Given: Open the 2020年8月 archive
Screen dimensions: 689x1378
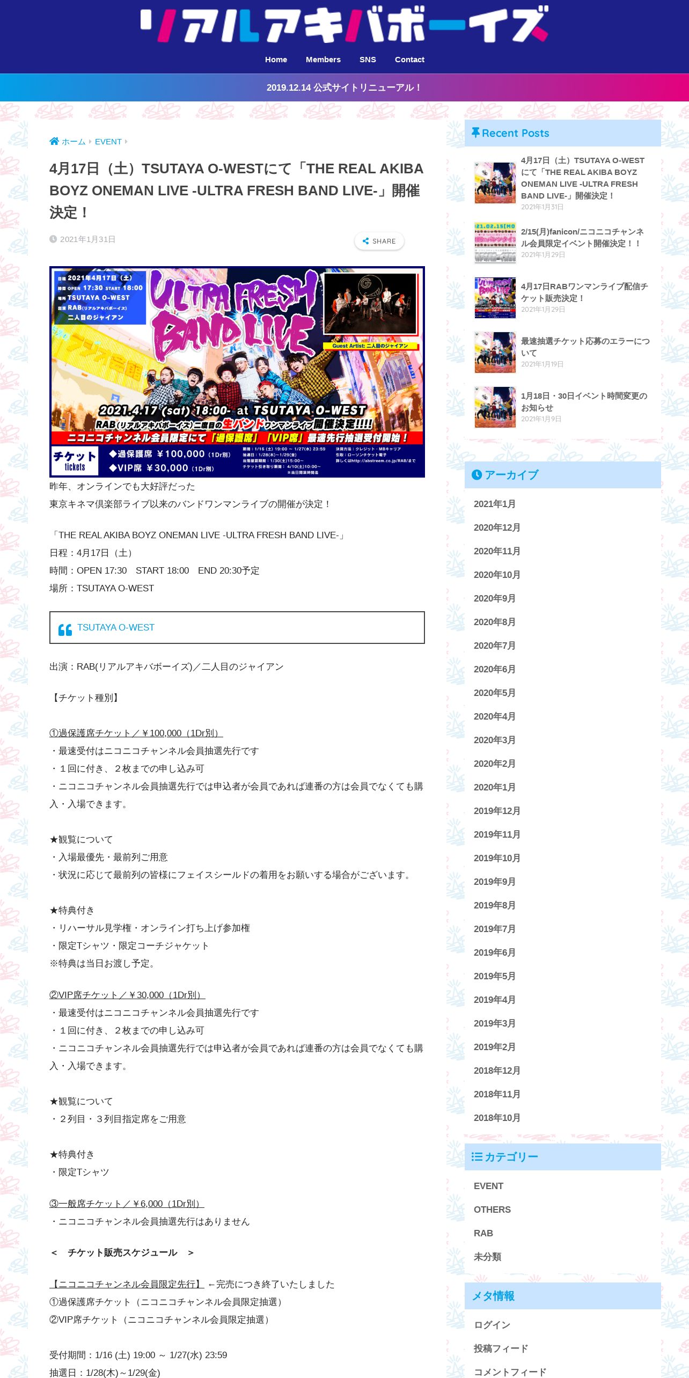Looking at the screenshot, I should (x=494, y=622).
